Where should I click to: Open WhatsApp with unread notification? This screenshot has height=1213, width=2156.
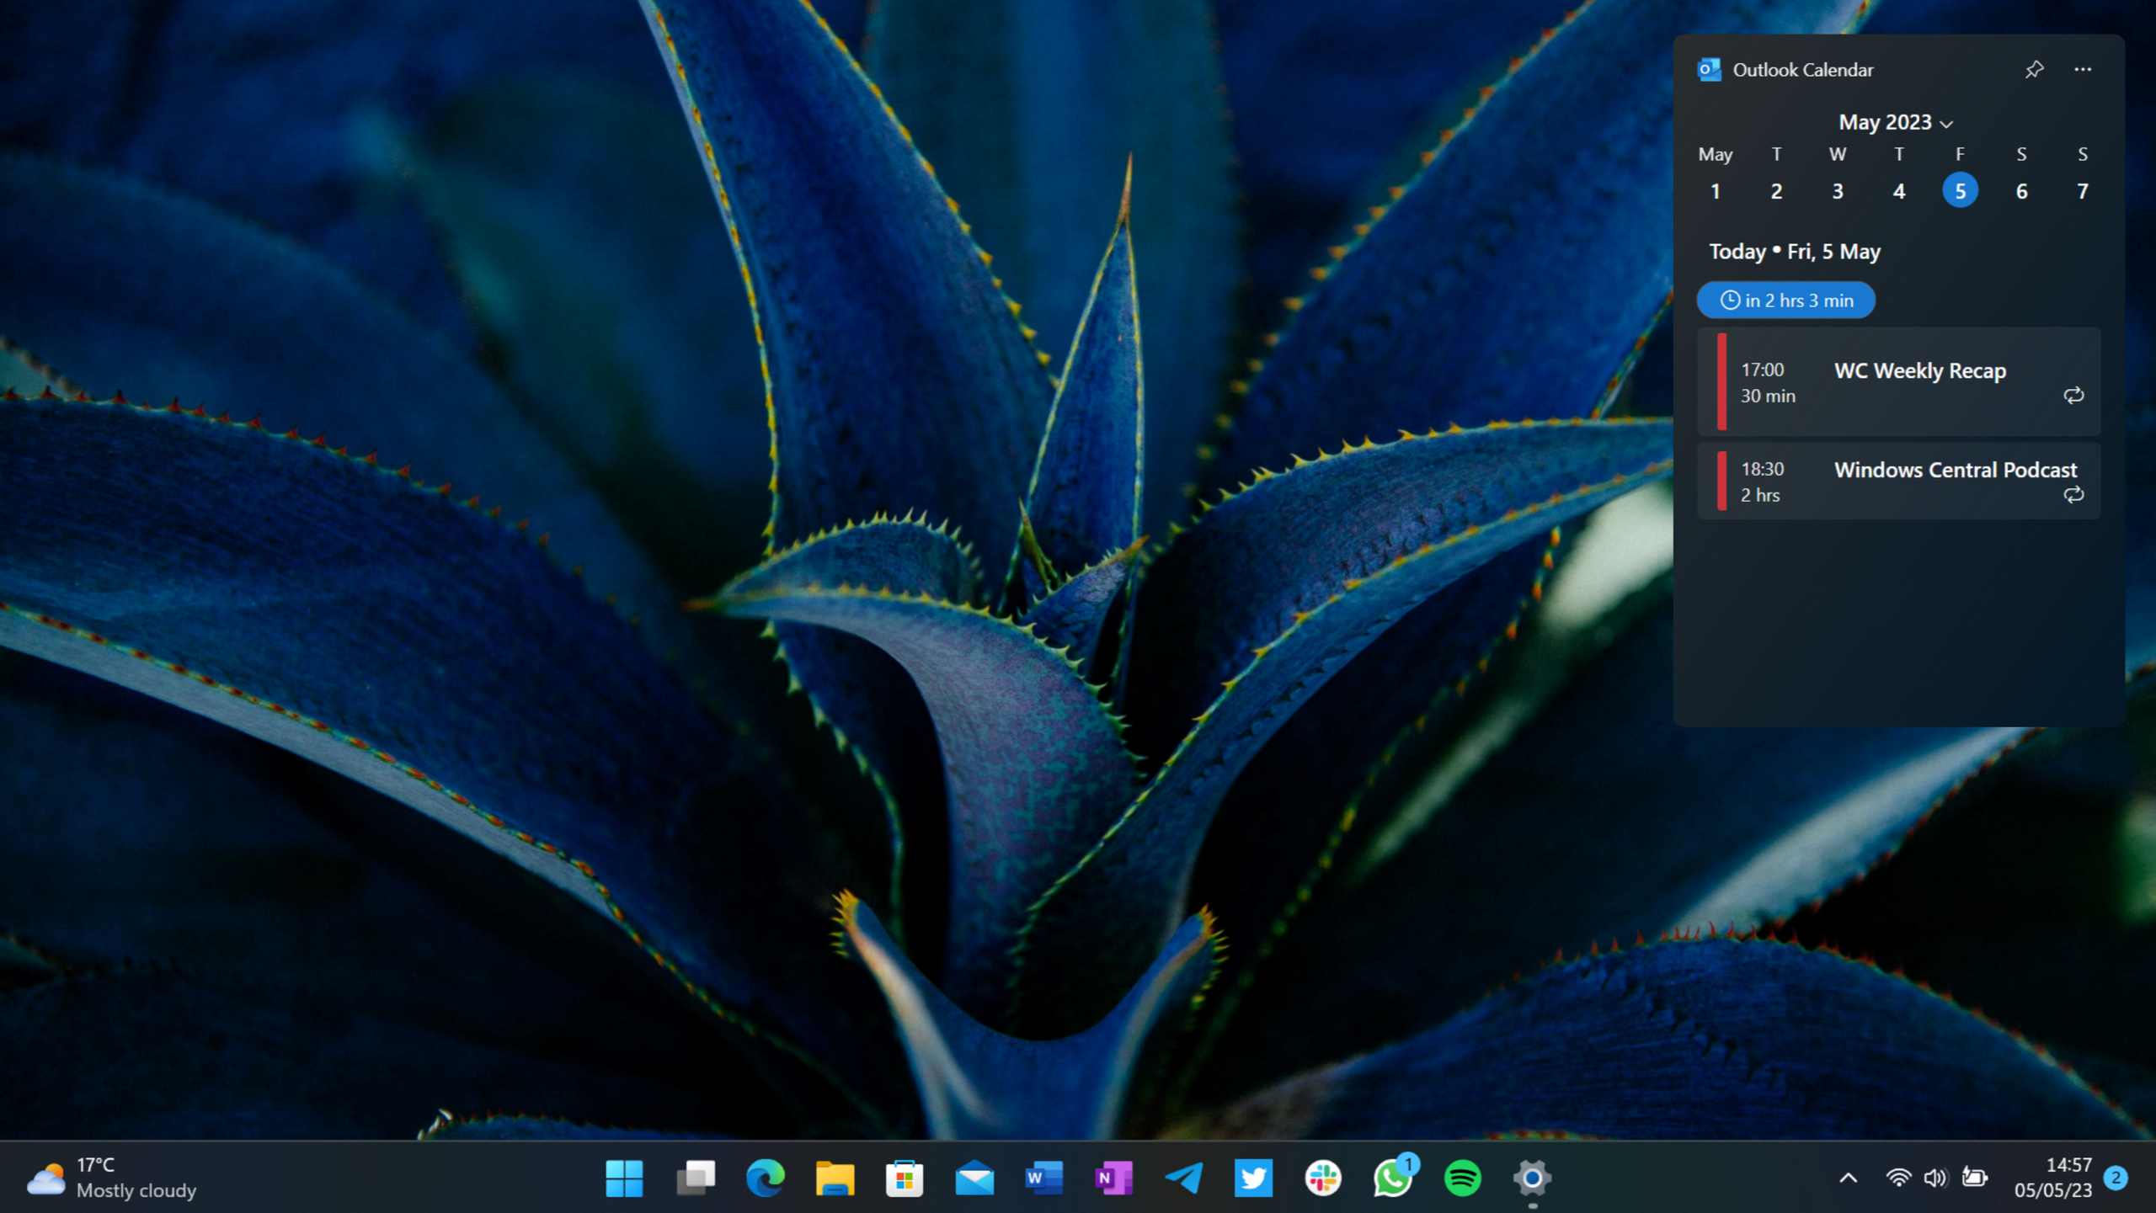(1390, 1178)
